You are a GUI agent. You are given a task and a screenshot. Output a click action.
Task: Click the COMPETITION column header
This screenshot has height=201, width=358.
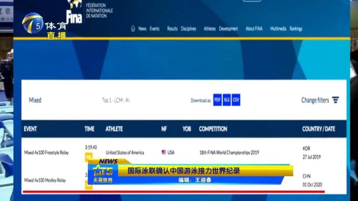(213, 129)
